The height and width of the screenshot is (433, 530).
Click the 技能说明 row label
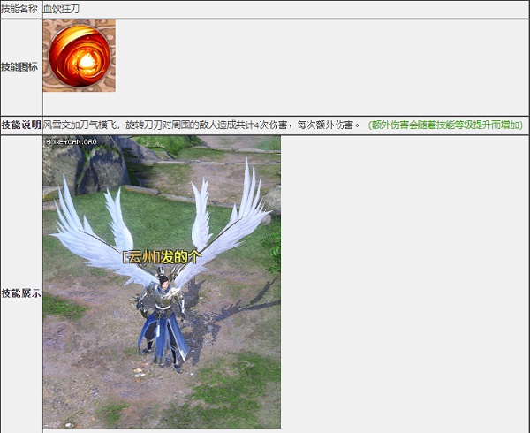pos(21,125)
